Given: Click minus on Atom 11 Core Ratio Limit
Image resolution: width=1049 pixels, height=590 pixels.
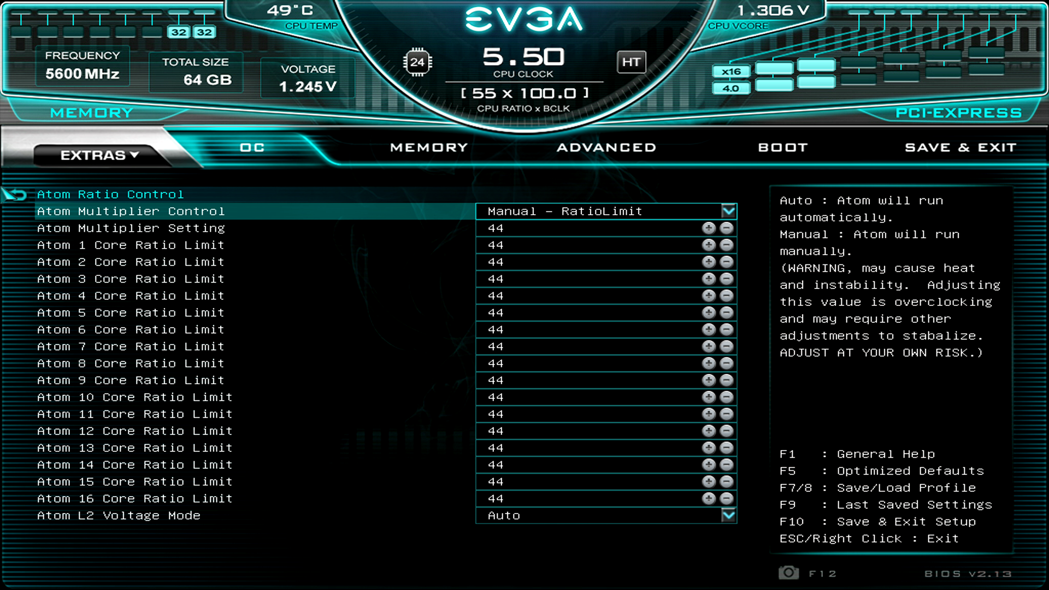Looking at the screenshot, I should (x=726, y=415).
